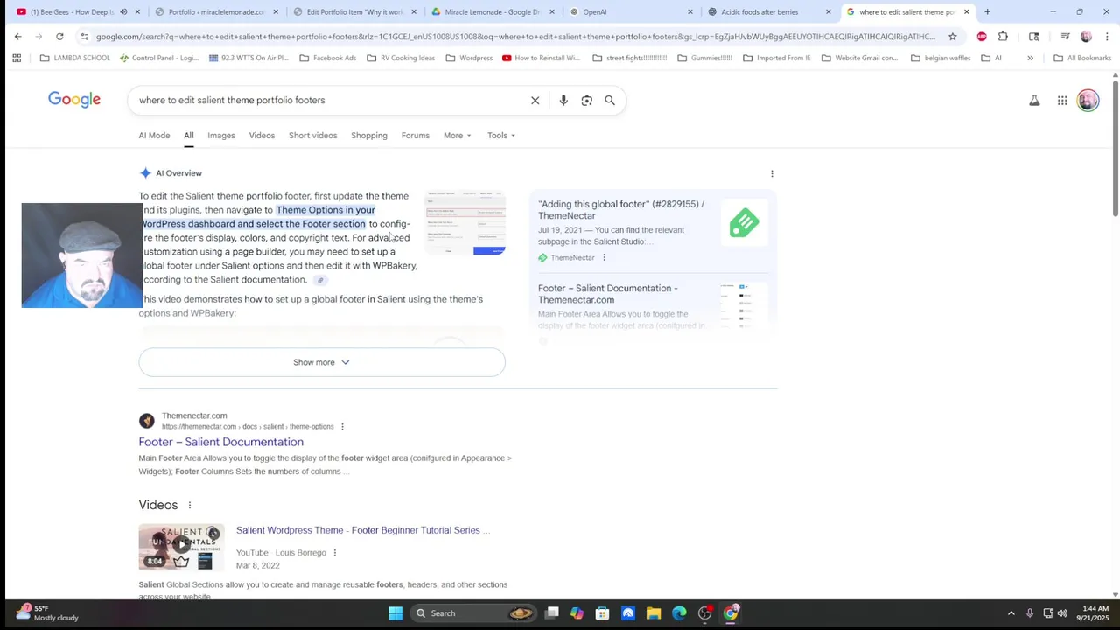The height and width of the screenshot is (630, 1120).
Task: Bookmark this page with the star icon
Action: [953, 37]
